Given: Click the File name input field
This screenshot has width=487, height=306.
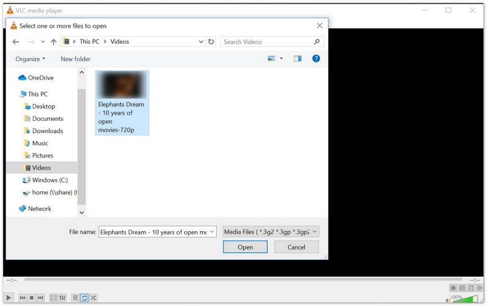Looking at the screenshot, I should pyautogui.click(x=154, y=232).
